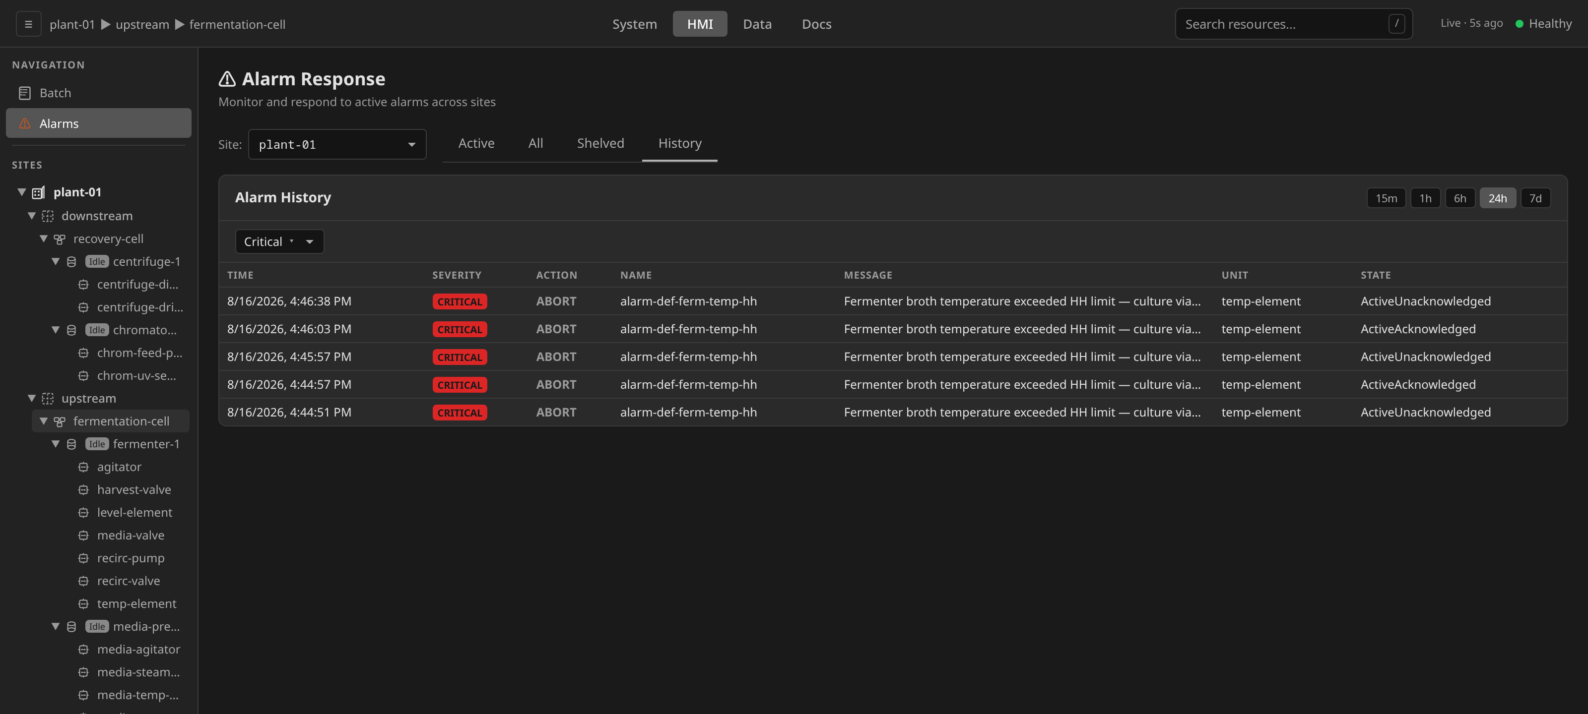The image size is (1588, 714).
Task: Collapse the recovery-cell tree node
Action: point(44,238)
